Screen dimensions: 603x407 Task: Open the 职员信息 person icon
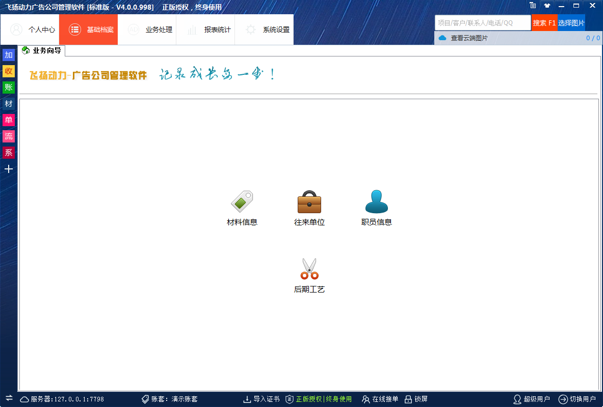[x=377, y=202]
